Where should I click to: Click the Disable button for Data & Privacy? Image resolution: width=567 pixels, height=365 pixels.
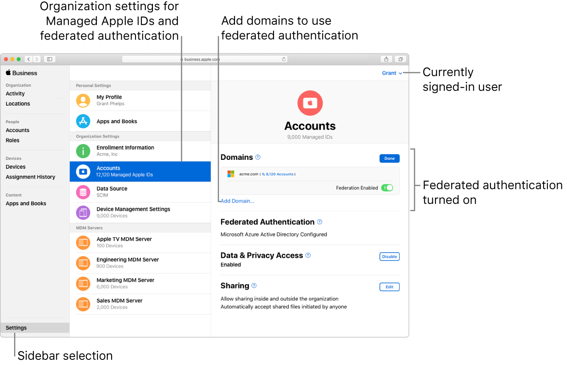[x=390, y=256]
